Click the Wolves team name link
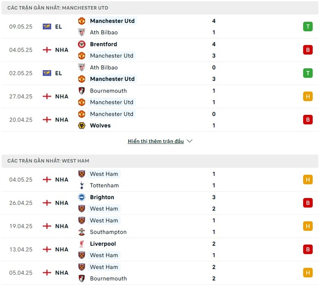The width and height of the screenshot is (323, 285). click(100, 126)
